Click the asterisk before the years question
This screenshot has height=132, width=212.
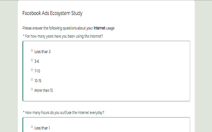24,36
